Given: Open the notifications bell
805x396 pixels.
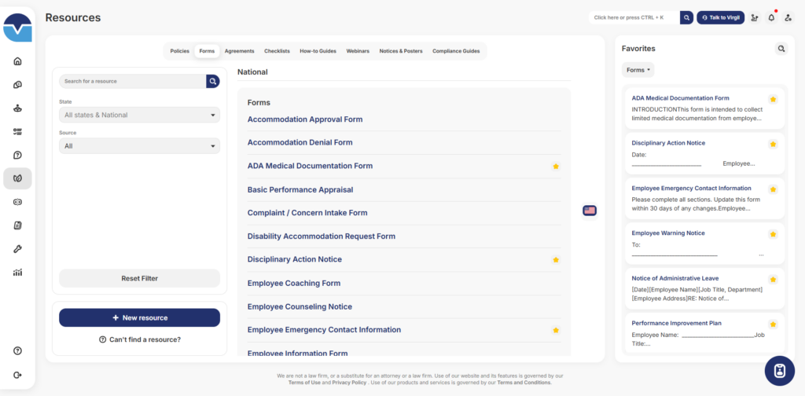Looking at the screenshot, I should click(771, 17).
